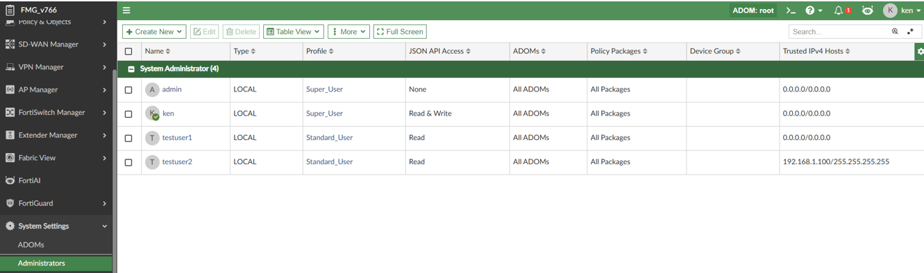Open the Table View dropdown
The image size is (924, 273).
click(294, 32)
